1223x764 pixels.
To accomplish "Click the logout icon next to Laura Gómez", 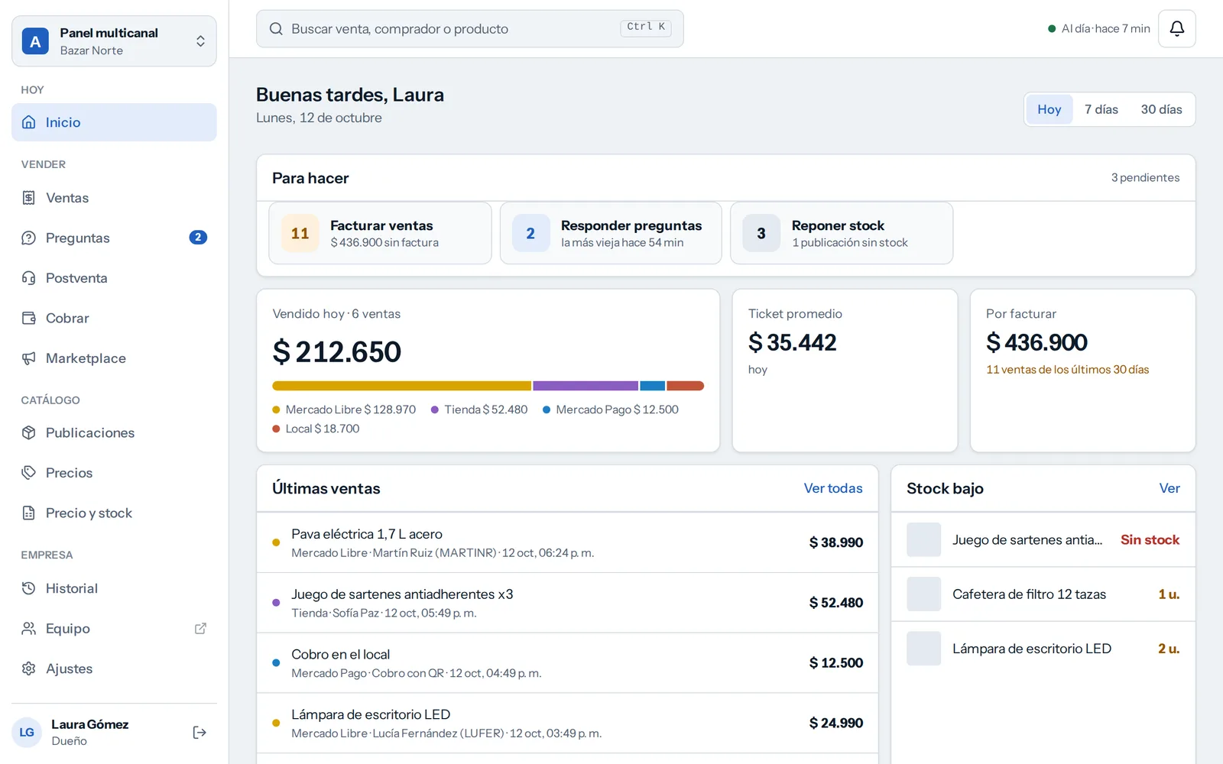I will tap(200, 733).
